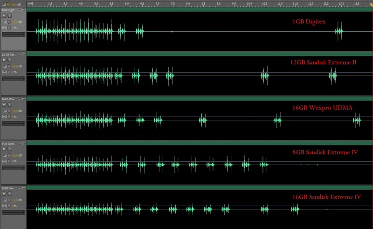Image resolution: width=373 pixels, height=229 pixels.
Task: Click the 1GB Digit track level meter
Action: [x=14, y=34]
